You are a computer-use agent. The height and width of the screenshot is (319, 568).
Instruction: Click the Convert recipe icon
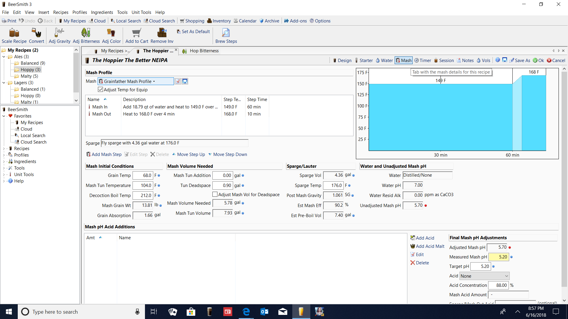(36, 35)
